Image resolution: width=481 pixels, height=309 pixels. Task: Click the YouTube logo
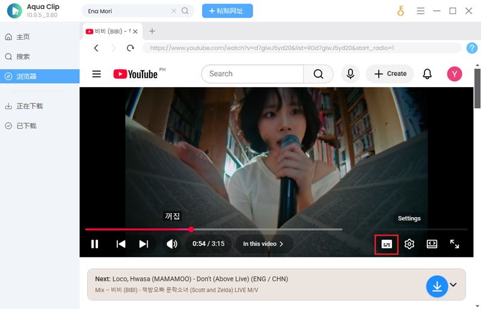[136, 74]
